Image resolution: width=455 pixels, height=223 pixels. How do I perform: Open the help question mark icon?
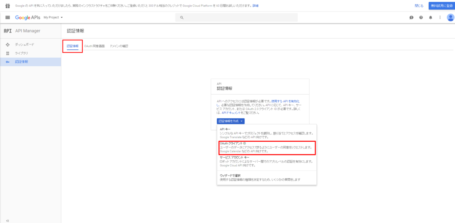click(x=421, y=17)
